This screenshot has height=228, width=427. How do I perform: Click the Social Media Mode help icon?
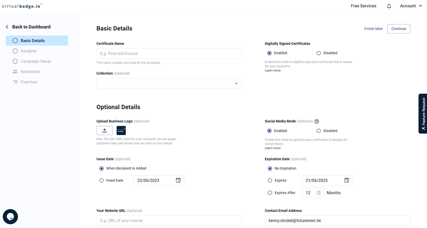[x=317, y=121]
